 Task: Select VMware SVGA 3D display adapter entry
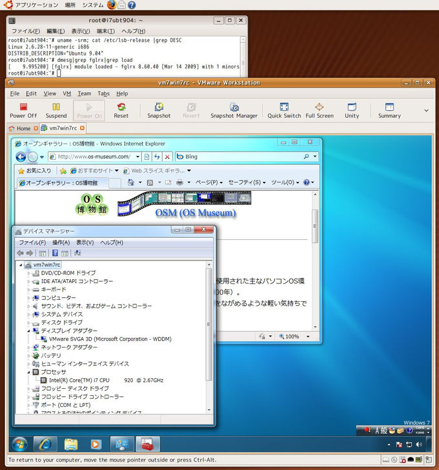click(110, 339)
